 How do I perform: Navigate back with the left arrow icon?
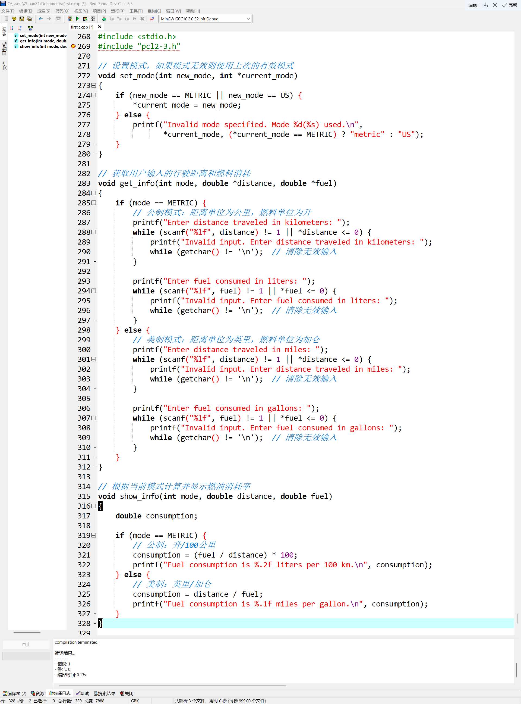[x=41, y=19]
